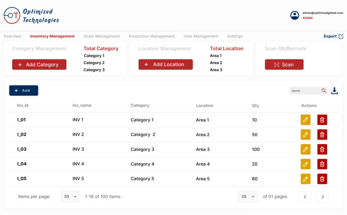Switch to Production Management tab
Viewport: 347px width, 215px height.
click(x=152, y=36)
